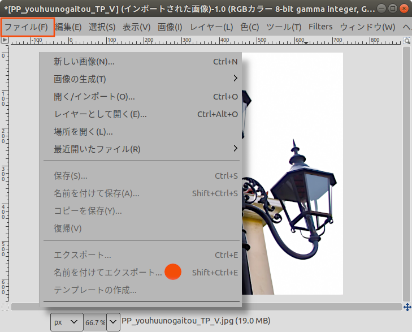Choose 保存(S)... menu entry

141,175
